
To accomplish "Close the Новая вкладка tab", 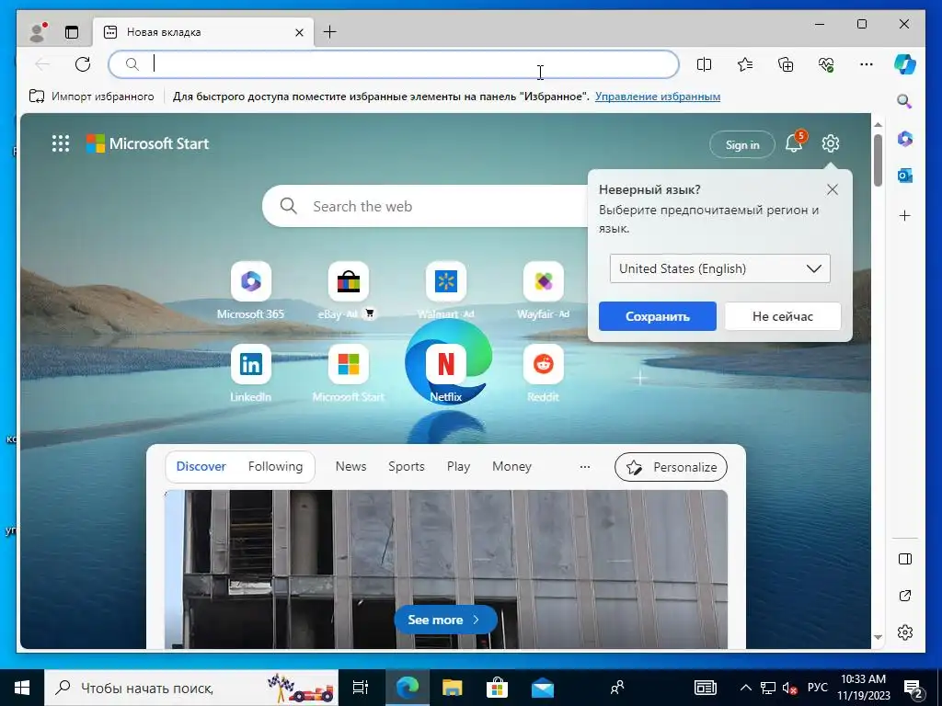I will (299, 32).
